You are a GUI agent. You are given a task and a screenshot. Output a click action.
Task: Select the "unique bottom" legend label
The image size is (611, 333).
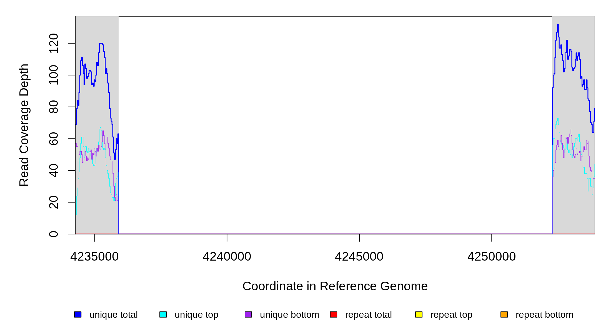pos(289,315)
